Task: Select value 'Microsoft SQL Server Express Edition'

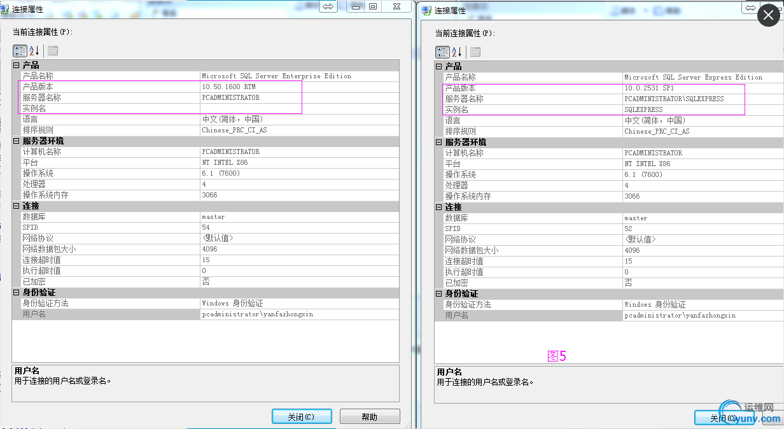Action: point(693,77)
